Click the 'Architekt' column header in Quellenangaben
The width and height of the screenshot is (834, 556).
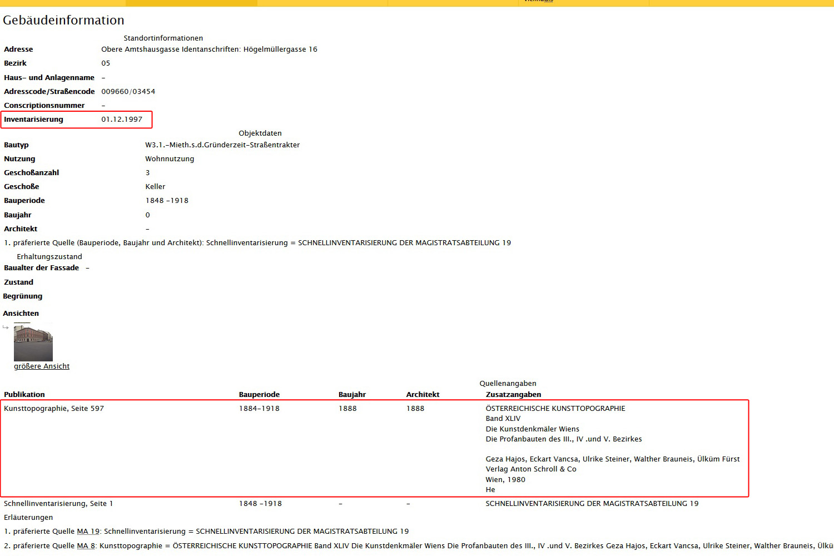click(423, 394)
